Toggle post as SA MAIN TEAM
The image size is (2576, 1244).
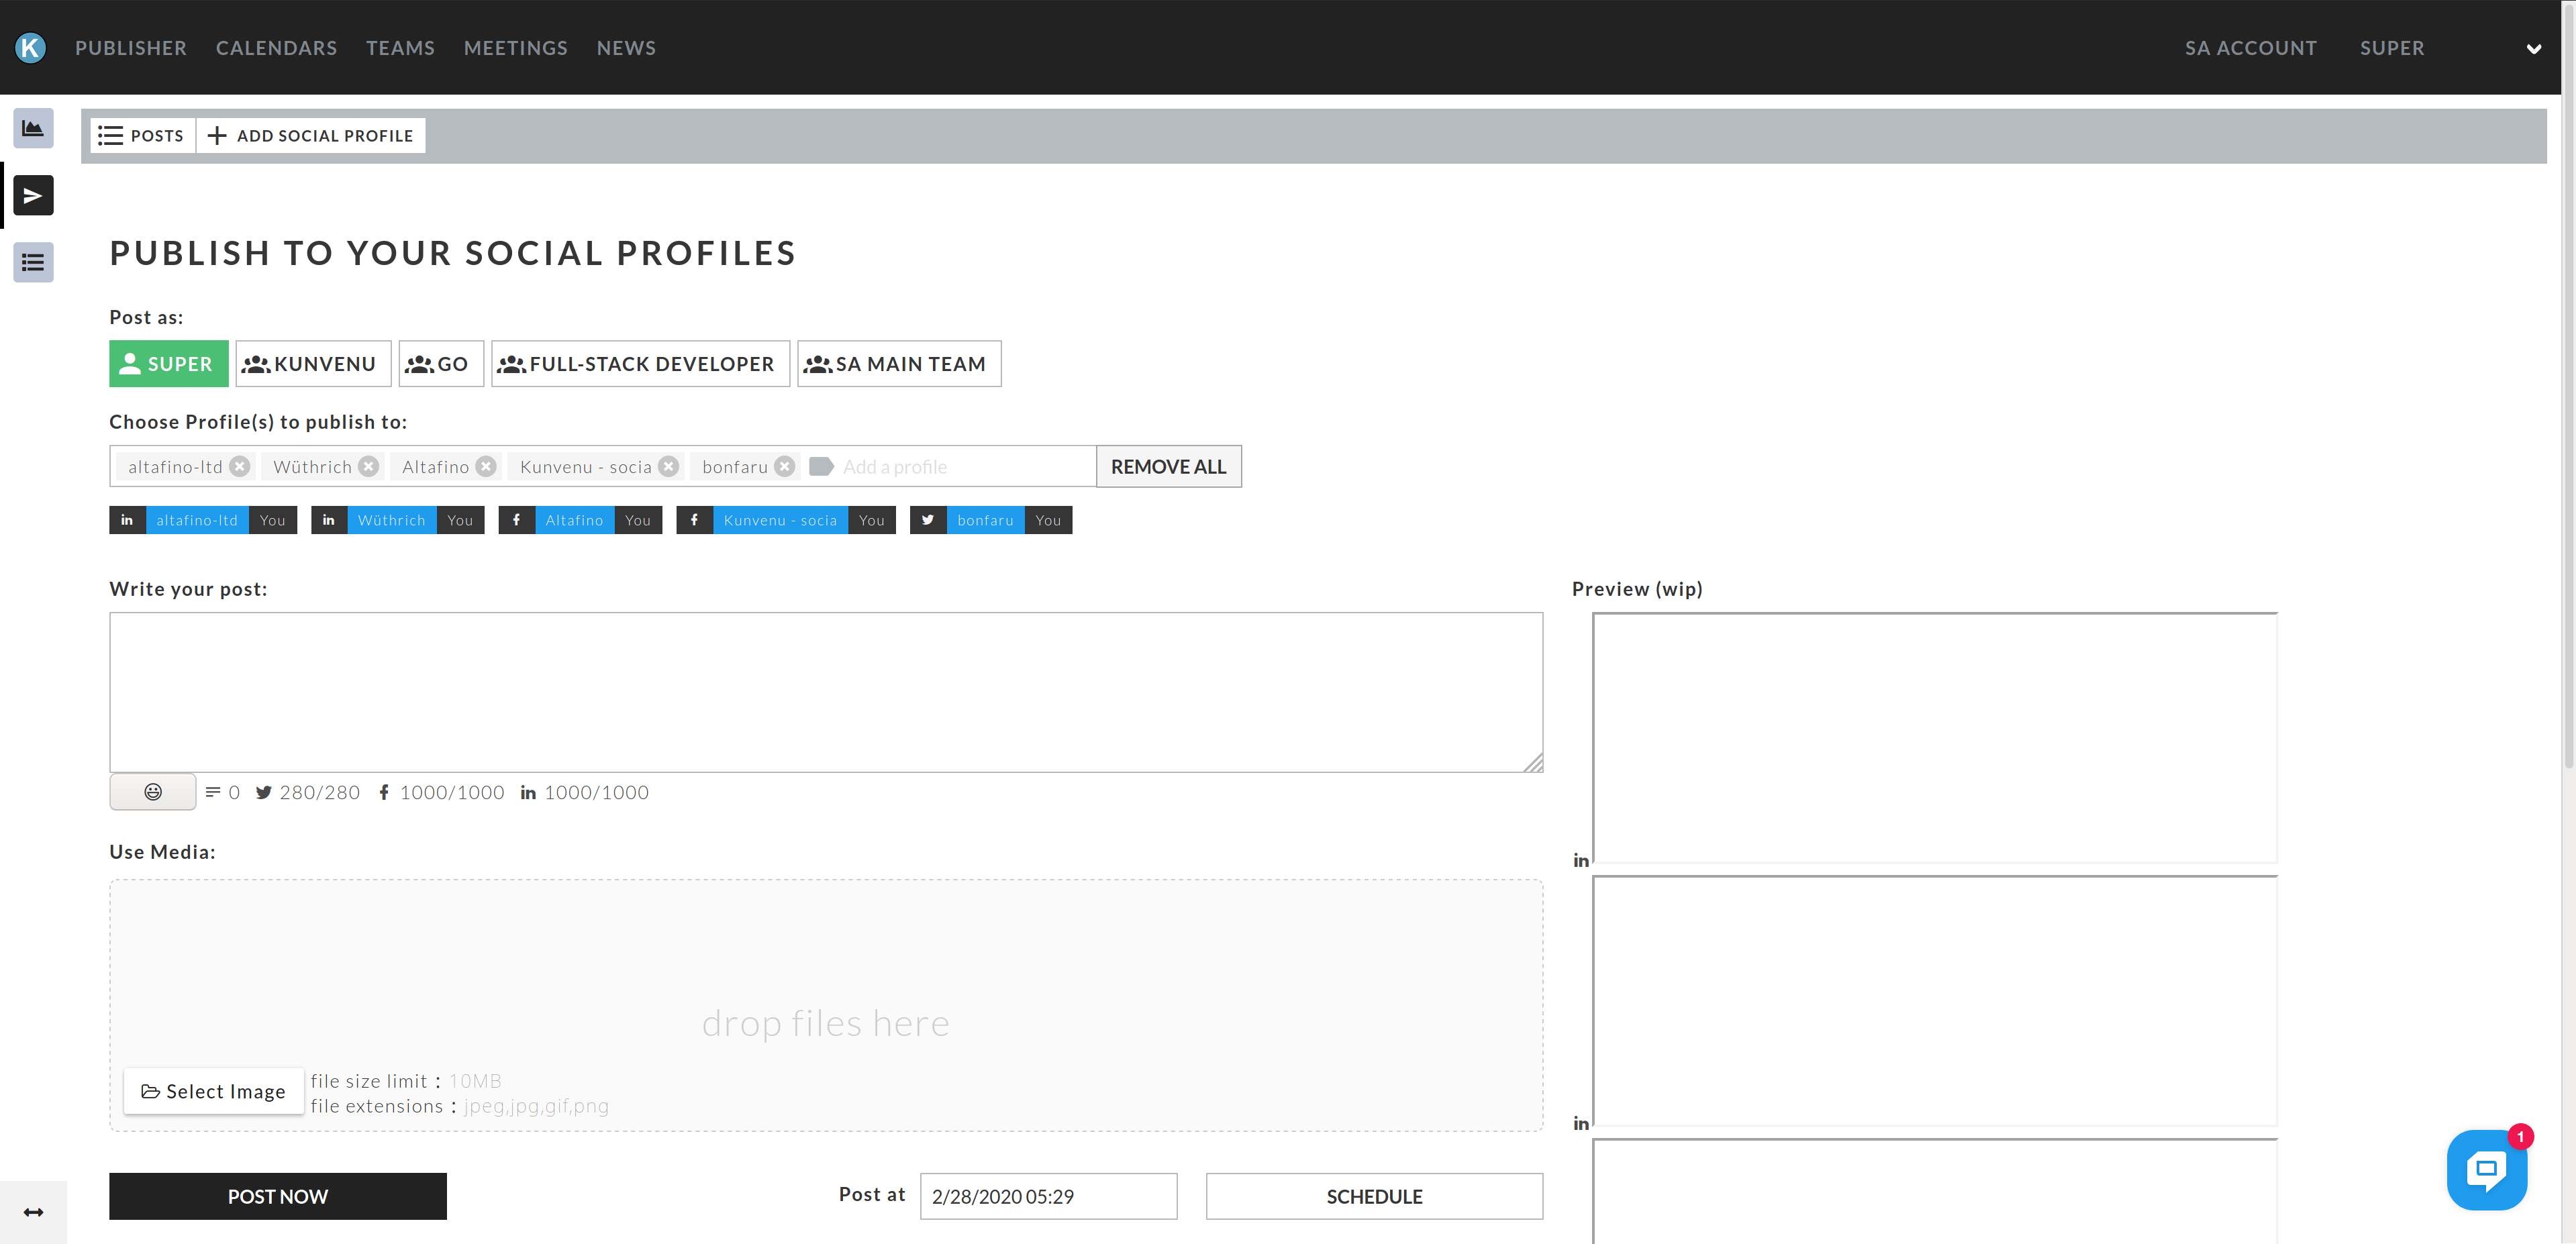point(898,363)
